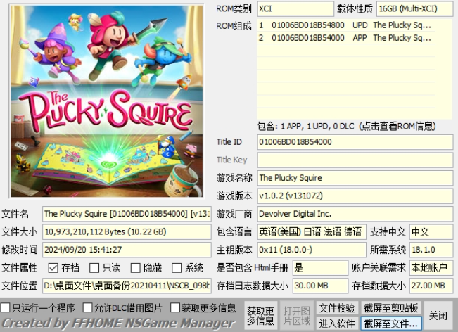
Task: Click the 获取更多信息 button
Action: (260, 316)
